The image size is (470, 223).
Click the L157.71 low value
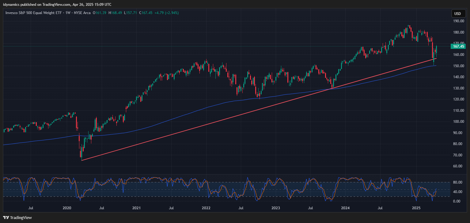(x=131, y=13)
